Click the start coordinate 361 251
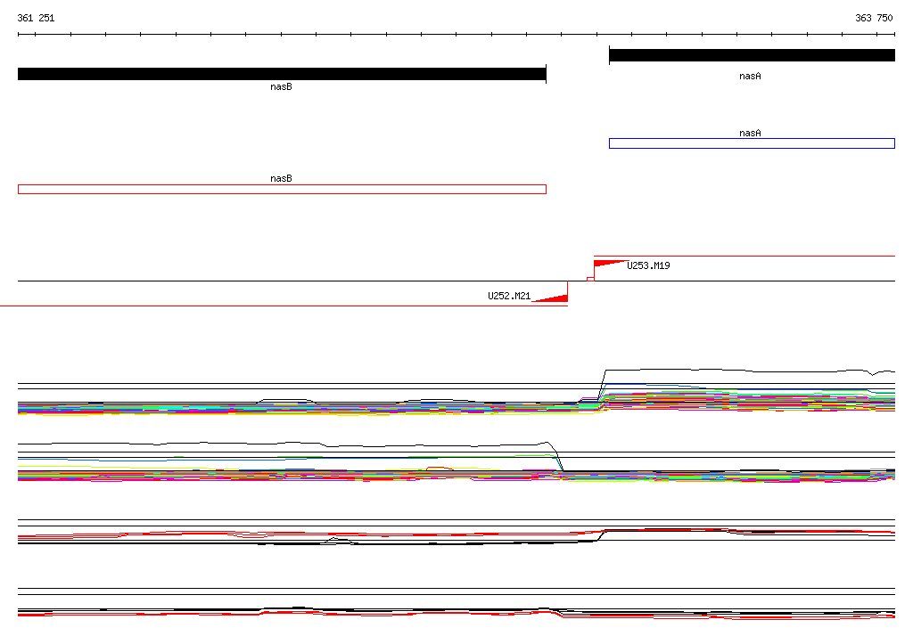The width and height of the screenshot is (913, 636). (36, 18)
